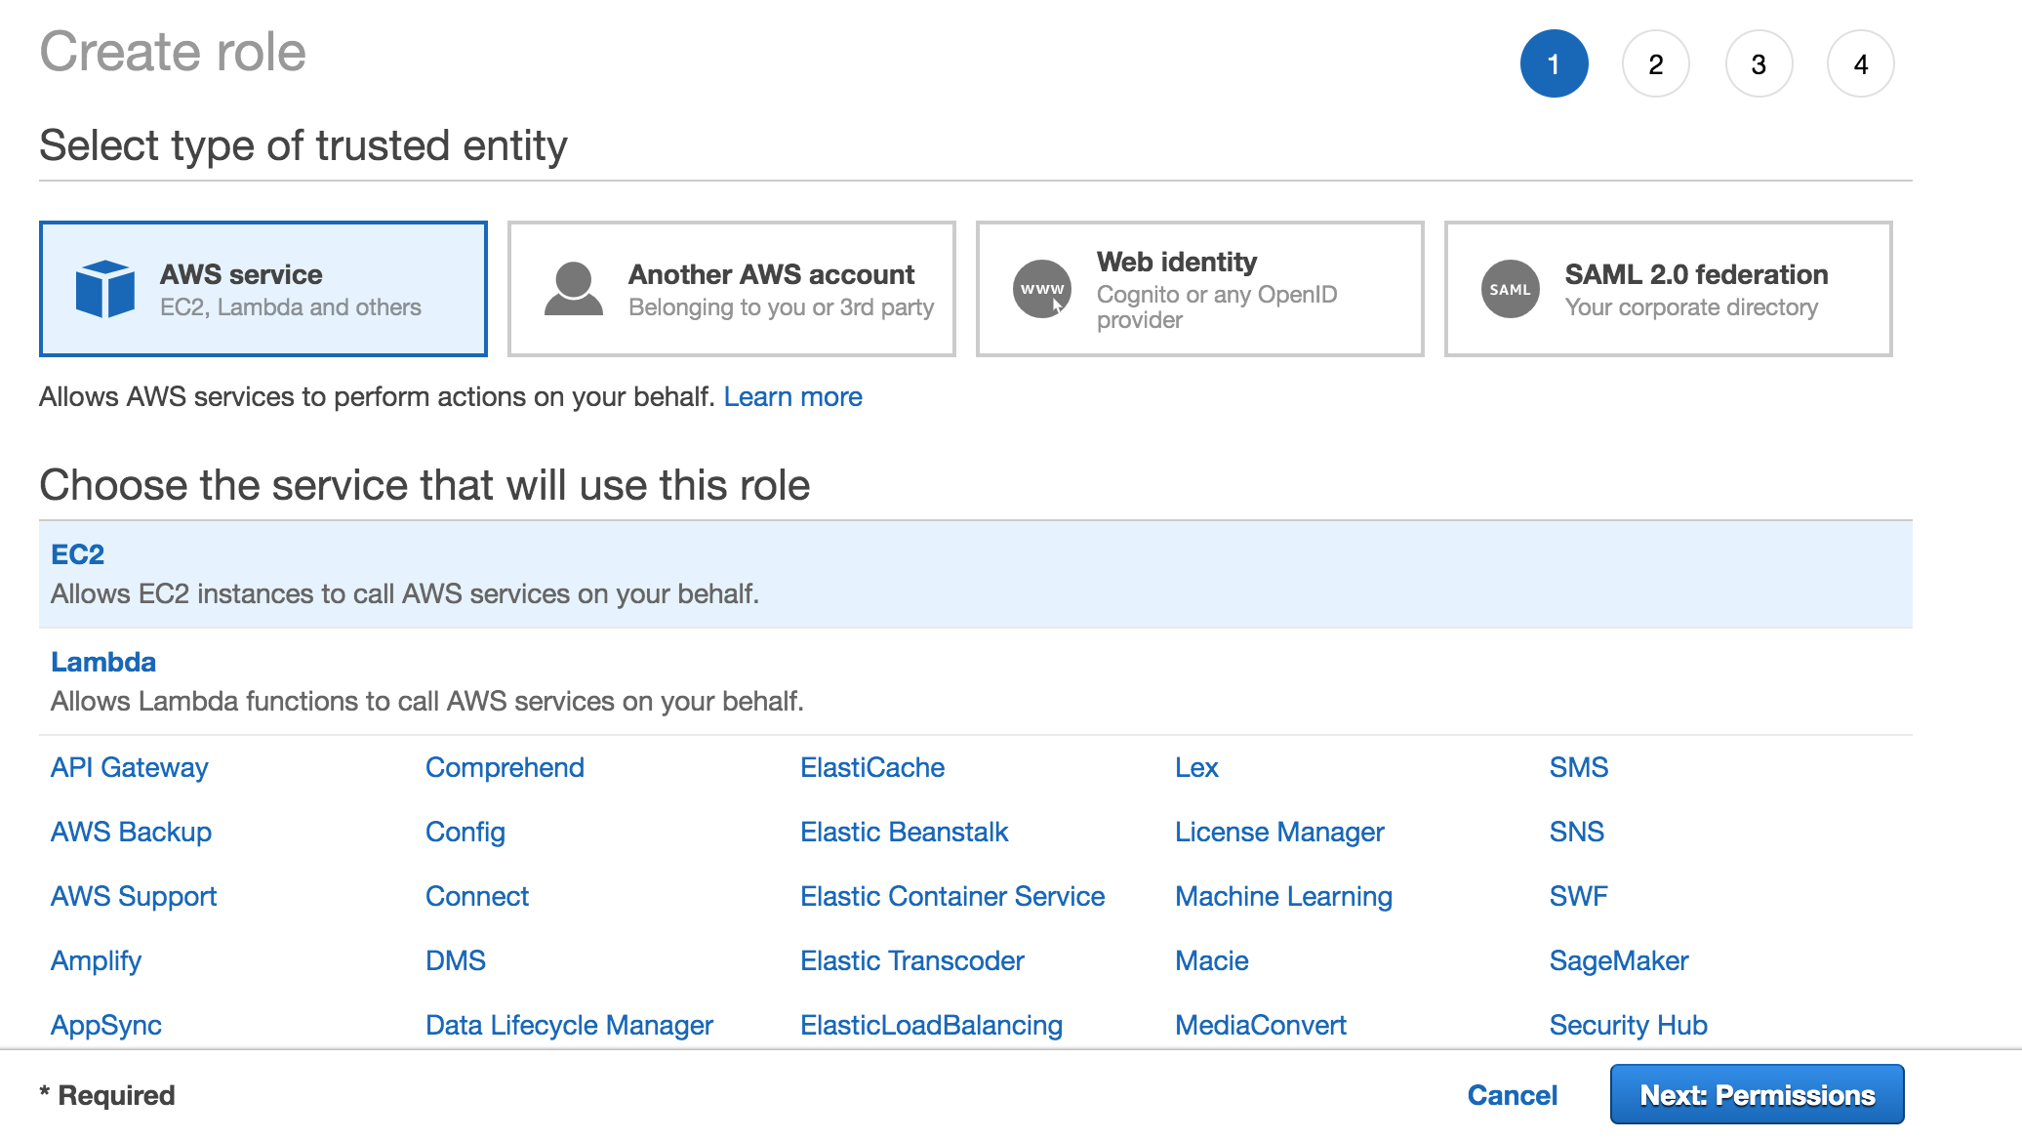
Task: Select the AWS service trusted entity card
Action: pos(263,289)
